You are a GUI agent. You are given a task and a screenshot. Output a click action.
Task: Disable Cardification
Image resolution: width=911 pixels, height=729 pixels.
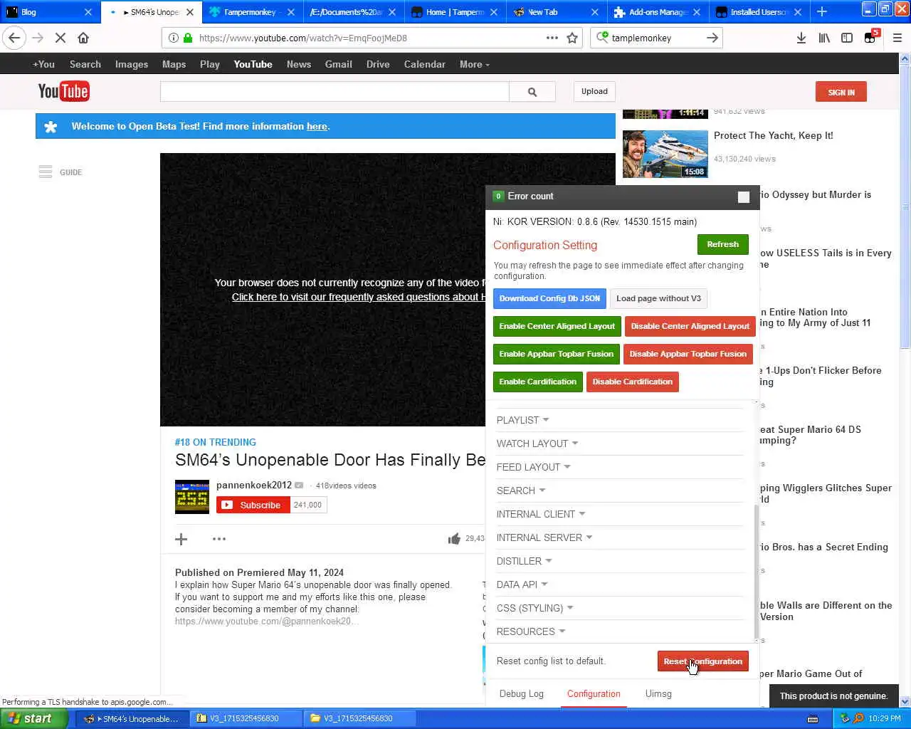point(632,382)
